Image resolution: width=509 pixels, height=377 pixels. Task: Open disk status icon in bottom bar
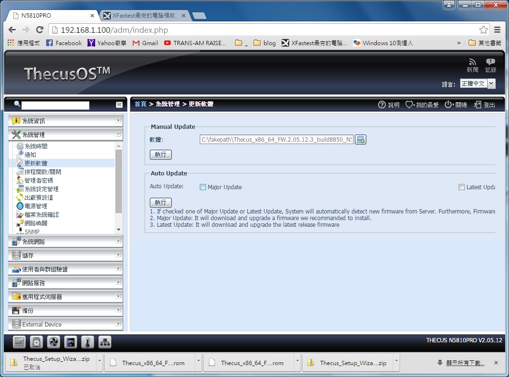pos(36,342)
